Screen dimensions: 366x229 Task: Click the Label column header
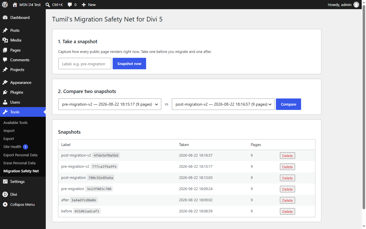[x=66, y=145]
